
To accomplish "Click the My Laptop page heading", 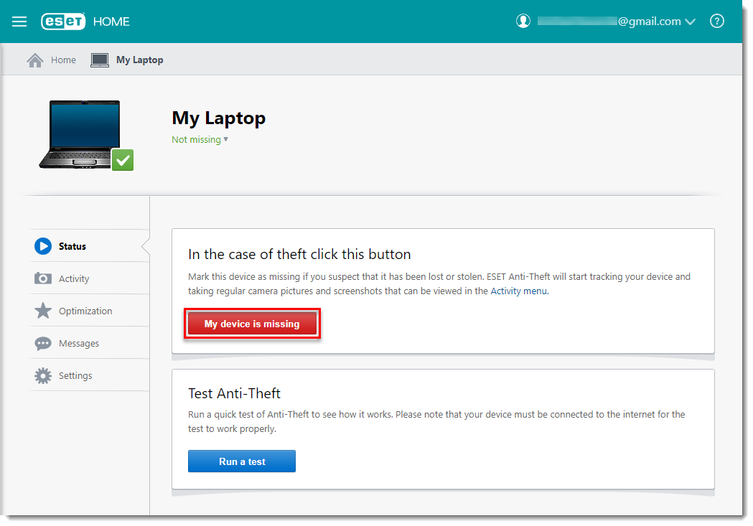I will tap(218, 118).
